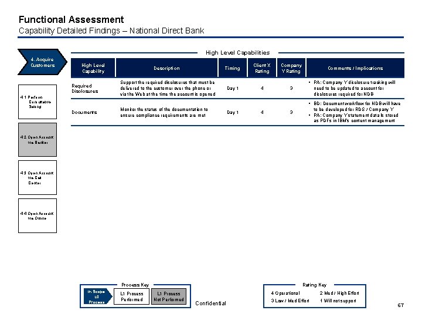Click the Capability Detailed Findings subtitle
This screenshot has width=422, height=317.
(x=111, y=31)
